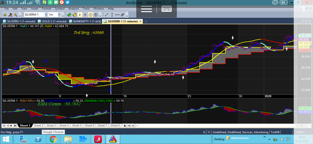The width and height of the screenshot is (313, 144).
Task: Open Google Chrome from taskbar
Action: coord(53,139)
